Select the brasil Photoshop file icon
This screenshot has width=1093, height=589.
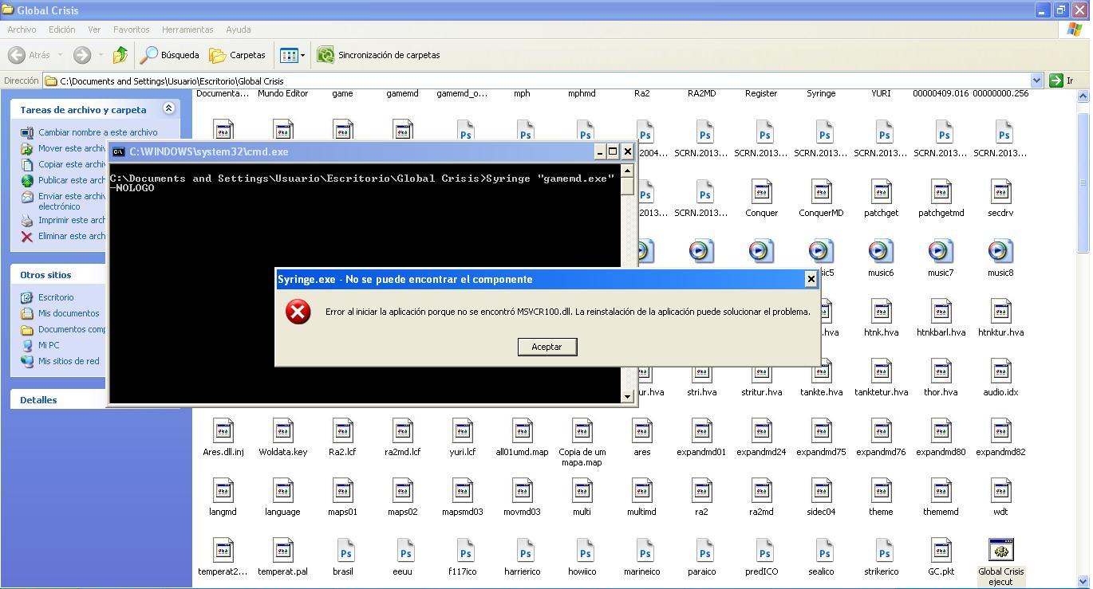click(x=343, y=552)
